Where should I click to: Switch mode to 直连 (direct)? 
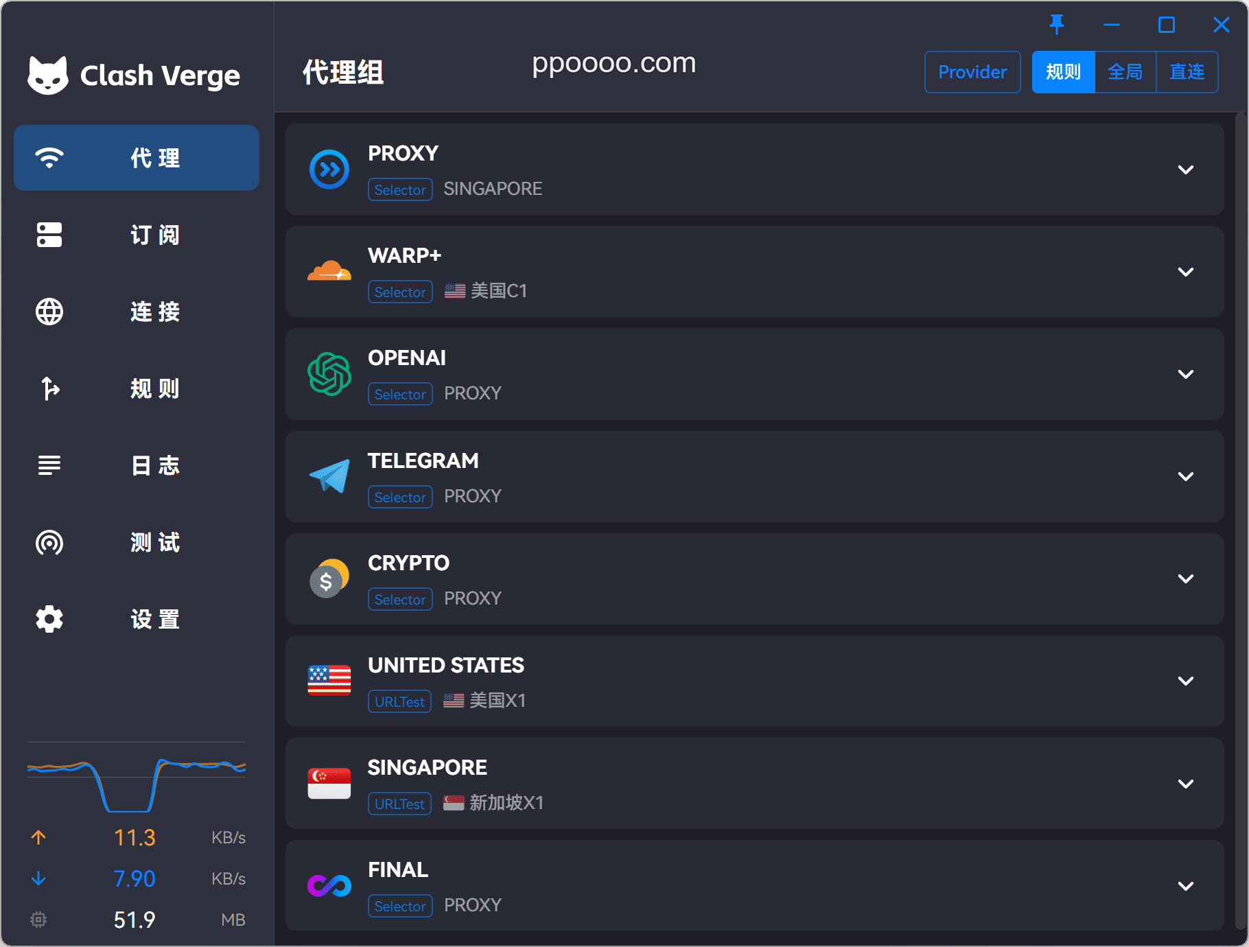coord(1187,72)
